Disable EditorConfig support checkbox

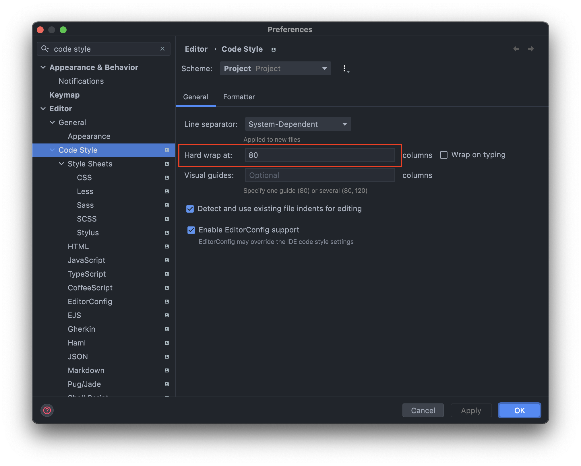[x=191, y=230]
